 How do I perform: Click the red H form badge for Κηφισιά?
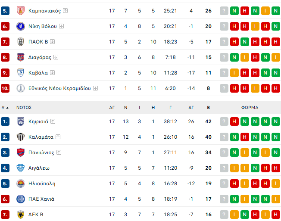click(234, 121)
